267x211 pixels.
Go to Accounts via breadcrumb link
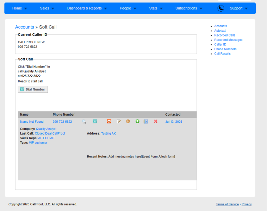pos(25,27)
